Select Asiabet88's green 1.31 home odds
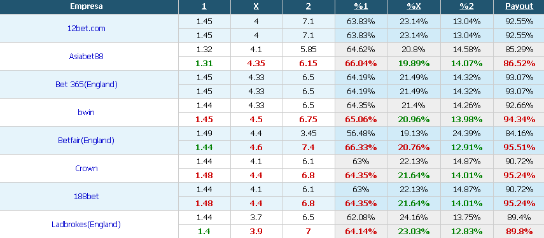The height and width of the screenshot is (238, 544). coord(204,64)
